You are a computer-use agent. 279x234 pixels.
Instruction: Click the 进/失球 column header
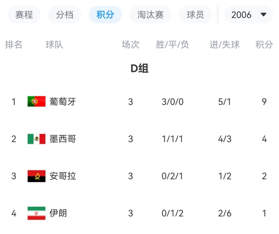pyautogui.click(x=225, y=44)
